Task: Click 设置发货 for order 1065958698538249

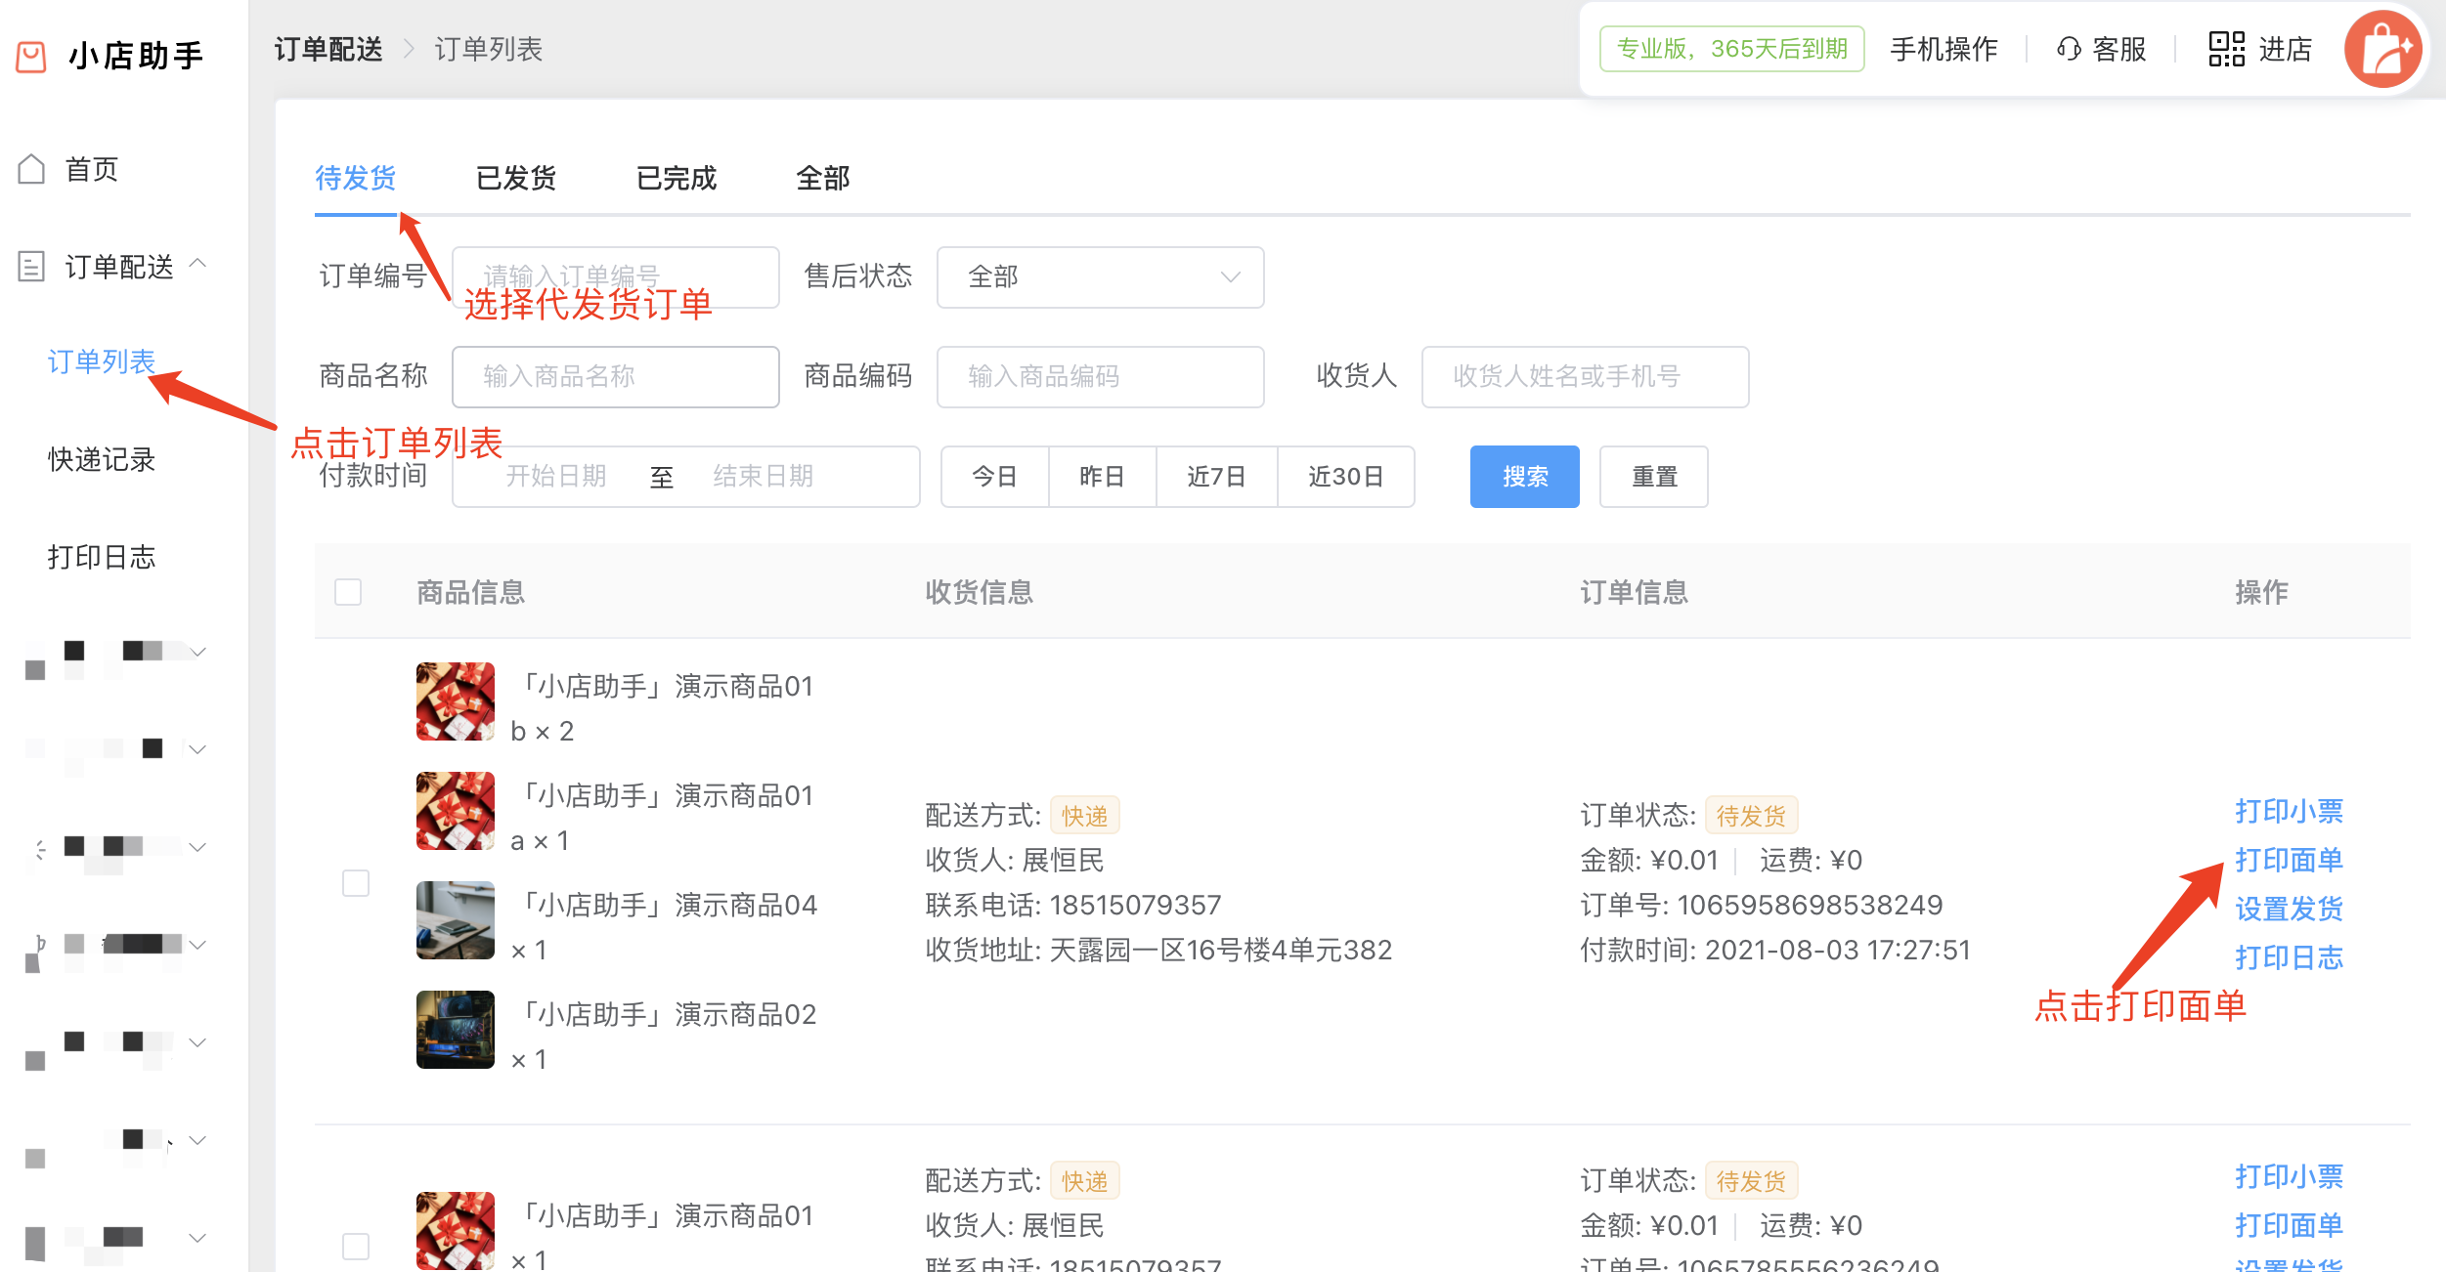Action: [2289, 910]
